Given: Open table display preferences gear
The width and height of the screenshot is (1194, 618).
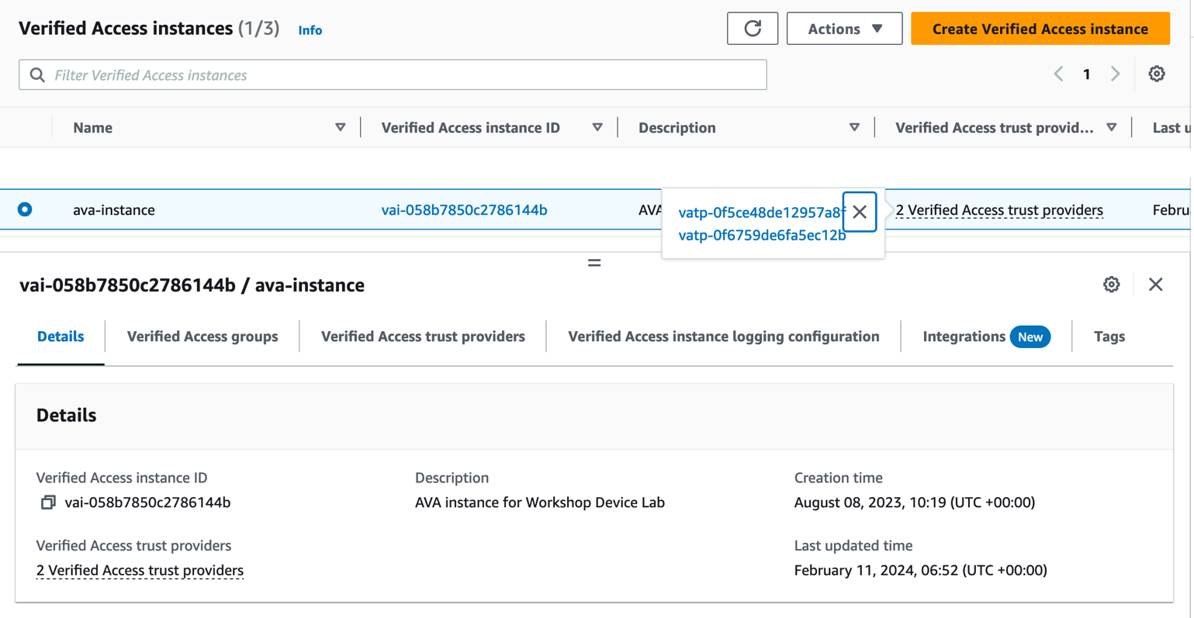Looking at the screenshot, I should (1157, 74).
